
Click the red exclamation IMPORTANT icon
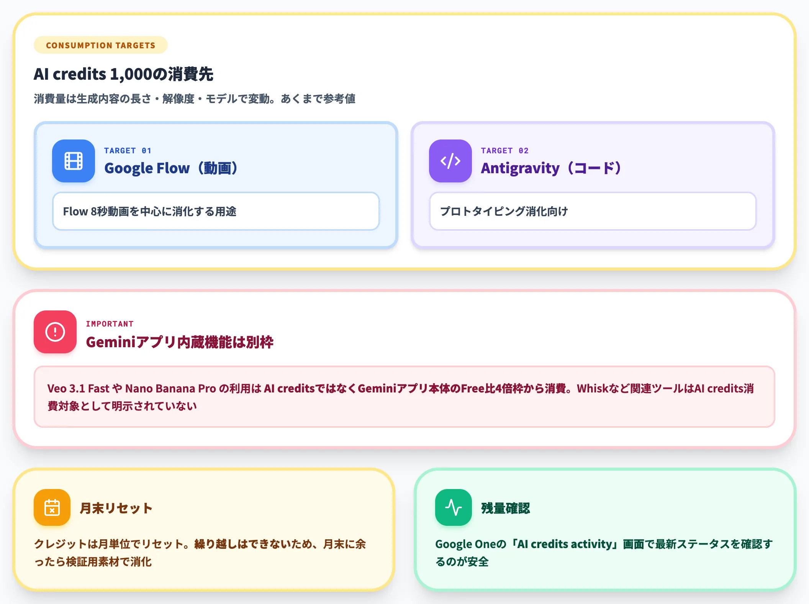pos(55,332)
